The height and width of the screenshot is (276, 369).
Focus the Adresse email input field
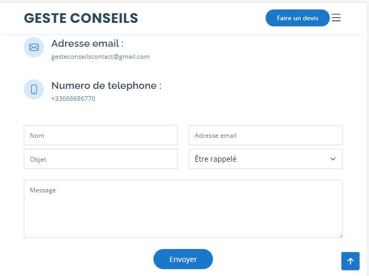click(265, 135)
